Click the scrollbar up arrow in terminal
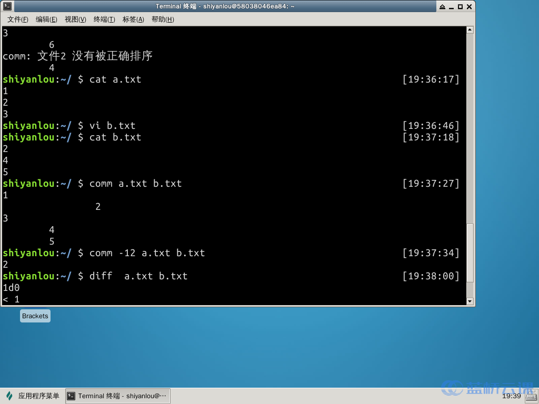The height and width of the screenshot is (404, 539). (x=470, y=31)
